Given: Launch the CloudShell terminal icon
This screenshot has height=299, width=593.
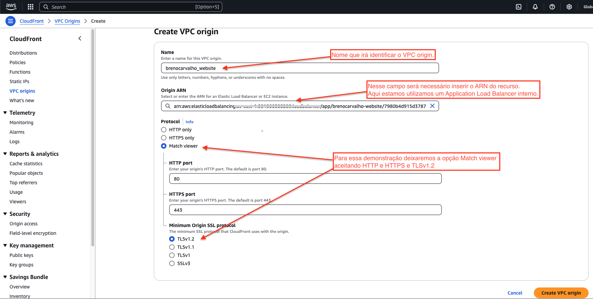Looking at the screenshot, I should coord(519,7).
